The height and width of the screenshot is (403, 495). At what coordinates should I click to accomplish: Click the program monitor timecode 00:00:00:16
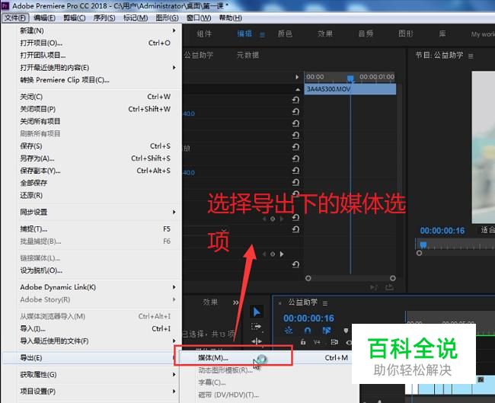[x=442, y=231]
